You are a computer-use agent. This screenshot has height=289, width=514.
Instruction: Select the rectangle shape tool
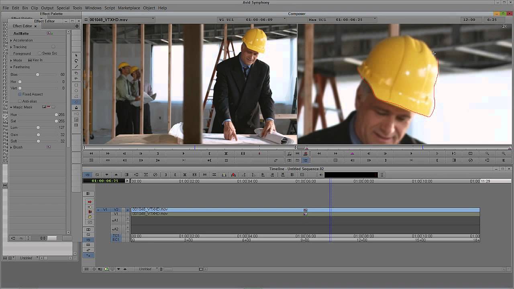[x=76, y=85]
